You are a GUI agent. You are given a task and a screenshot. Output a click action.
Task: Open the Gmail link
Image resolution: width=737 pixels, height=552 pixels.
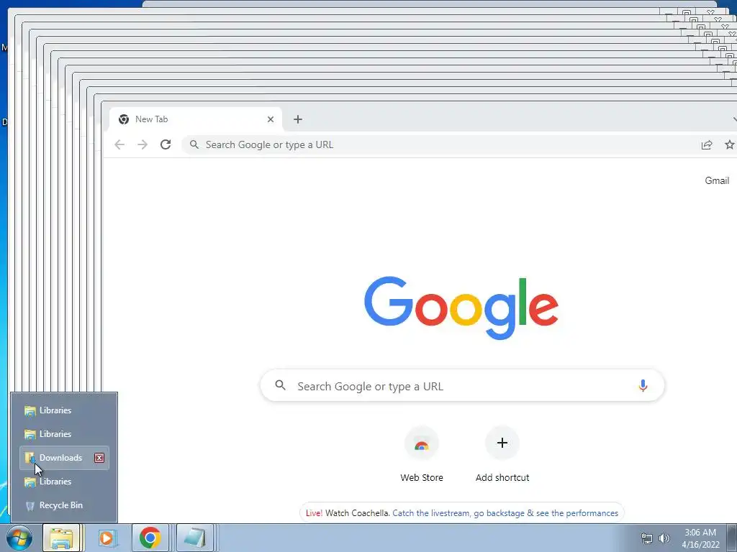[717, 180]
